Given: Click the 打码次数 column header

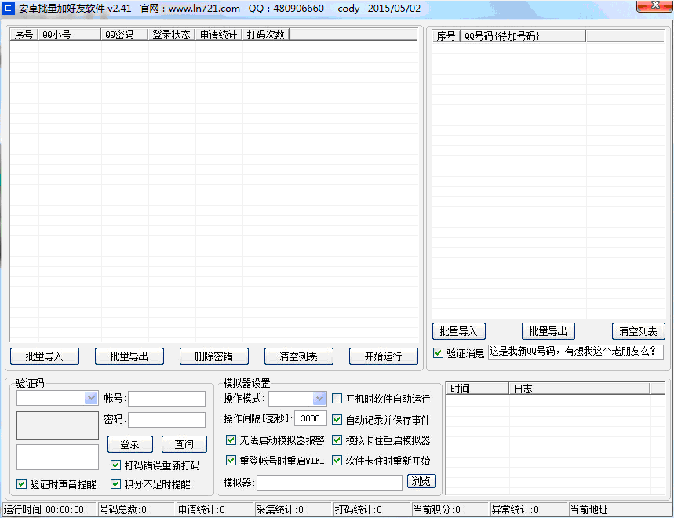Looking at the screenshot, I should pyautogui.click(x=266, y=35).
